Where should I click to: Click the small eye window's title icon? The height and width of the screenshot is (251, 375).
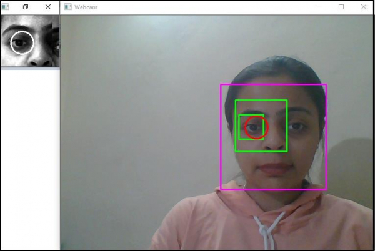5,7
